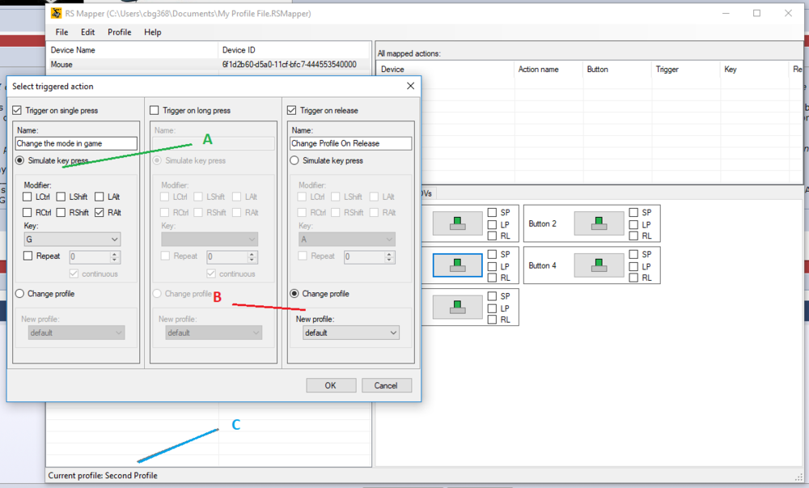The width and height of the screenshot is (809, 488).
Task: Open the File menu
Action: click(62, 32)
